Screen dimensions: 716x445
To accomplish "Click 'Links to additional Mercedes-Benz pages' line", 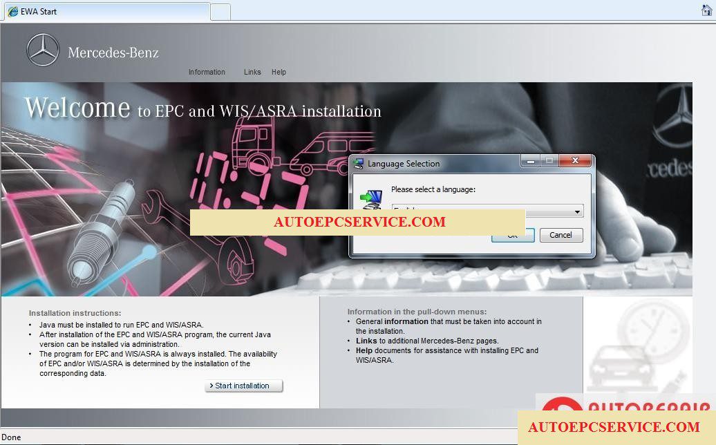I will pyautogui.click(x=427, y=341).
